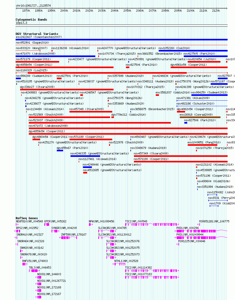Click NOXO1|NM_144603 transcript label
The height and width of the screenshot is (300, 235).
click(49, 274)
